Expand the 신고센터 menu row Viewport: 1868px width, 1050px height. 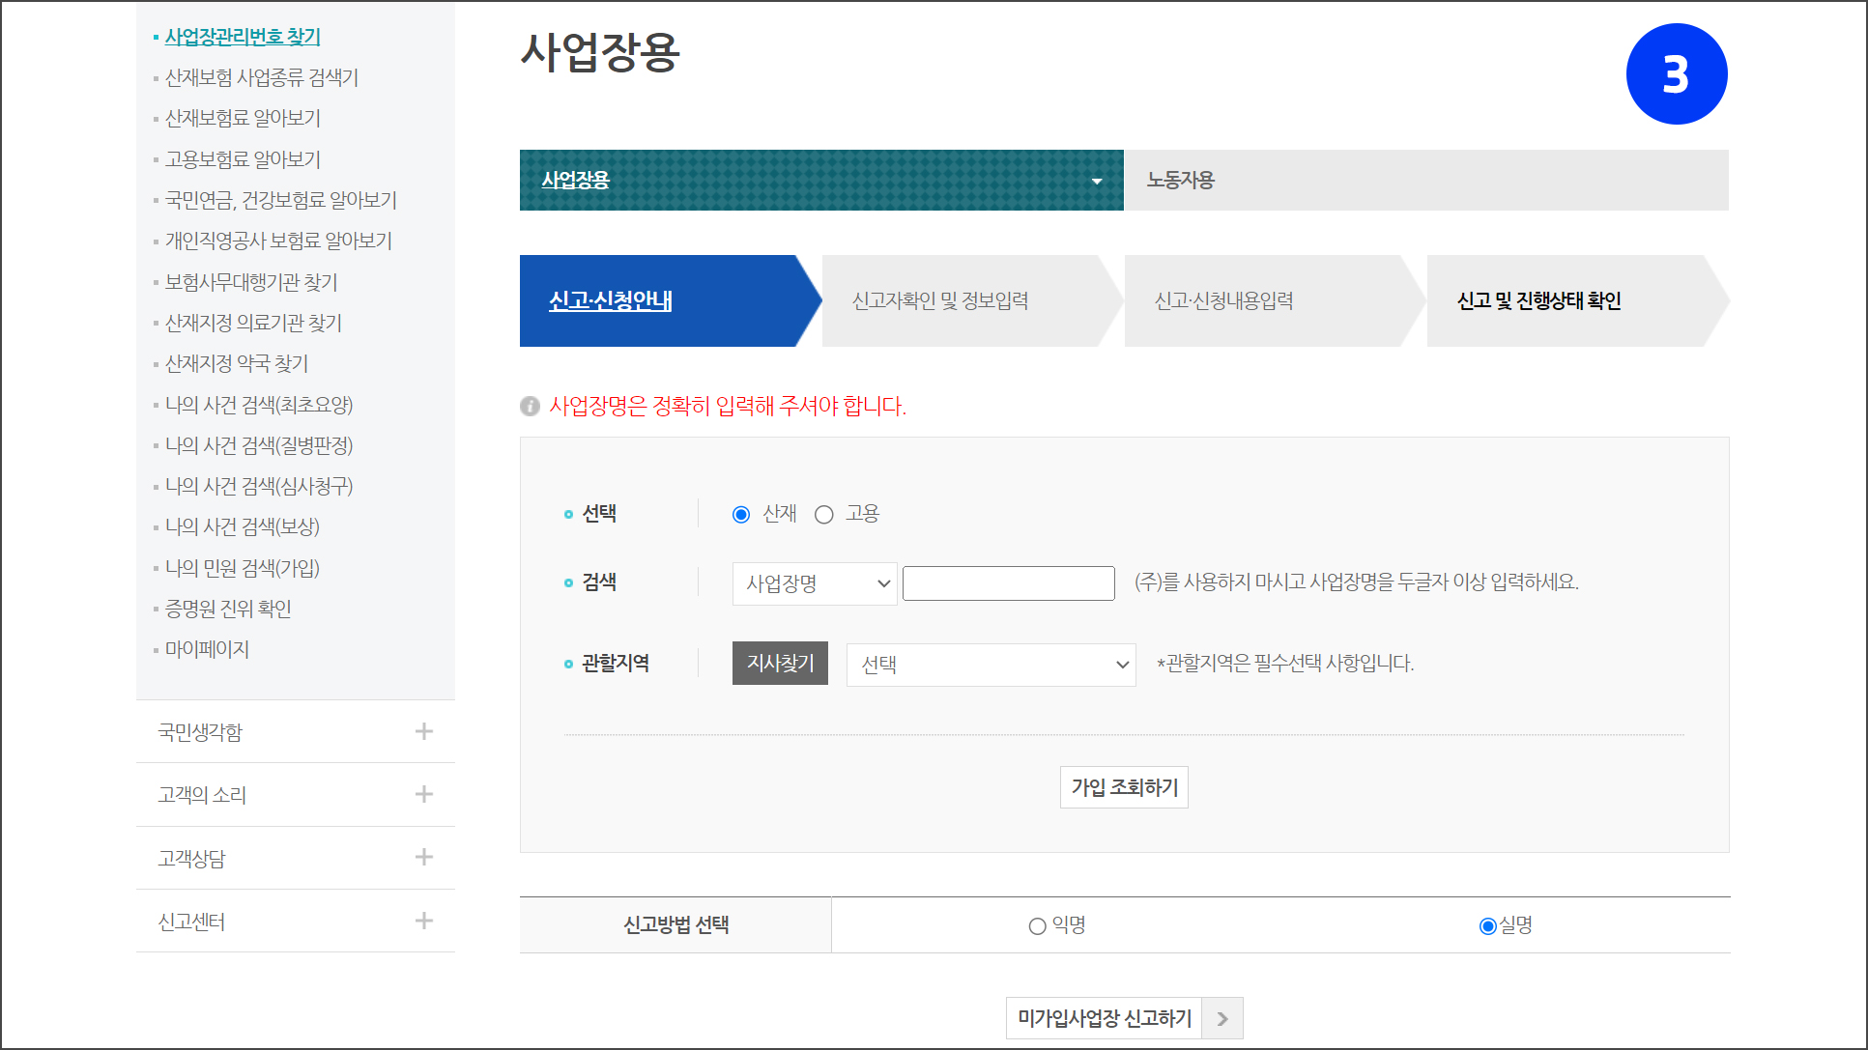pos(296,922)
